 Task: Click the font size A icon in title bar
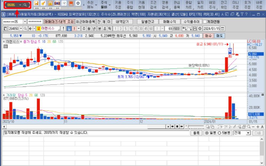[x=223, y=15]
